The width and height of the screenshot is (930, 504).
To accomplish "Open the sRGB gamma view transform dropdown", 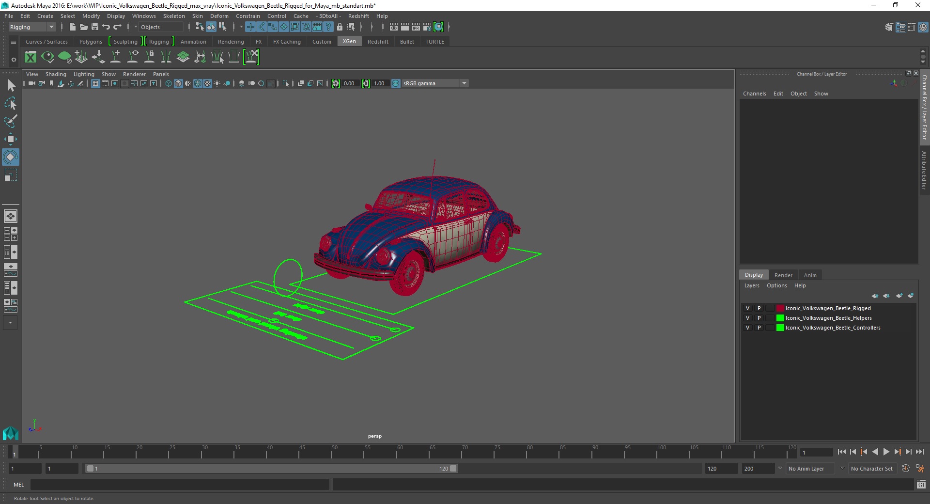I will (434, 83).
